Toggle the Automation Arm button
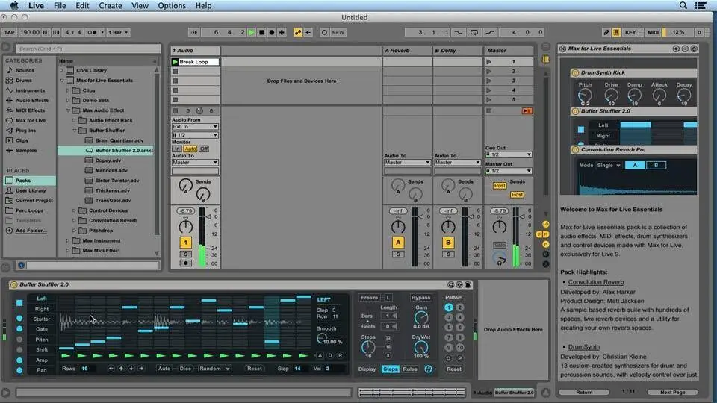Viewport: 717px width, 403px height. pyautogui.click(x=298, y=32)
